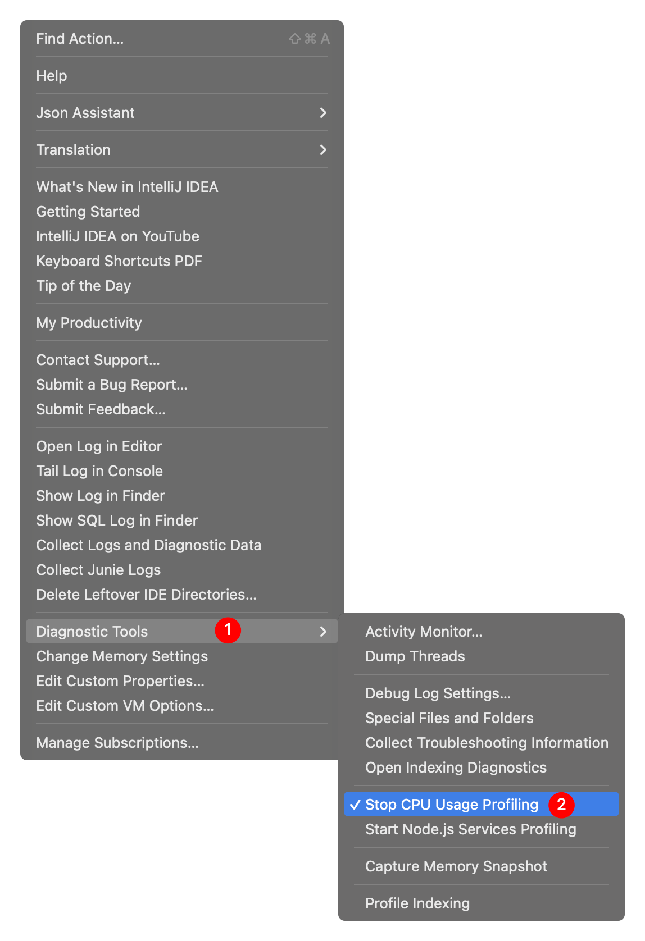Expand the Translation submenu chevron
This screenshot has height=941, width=645.
tap(323, 150)
